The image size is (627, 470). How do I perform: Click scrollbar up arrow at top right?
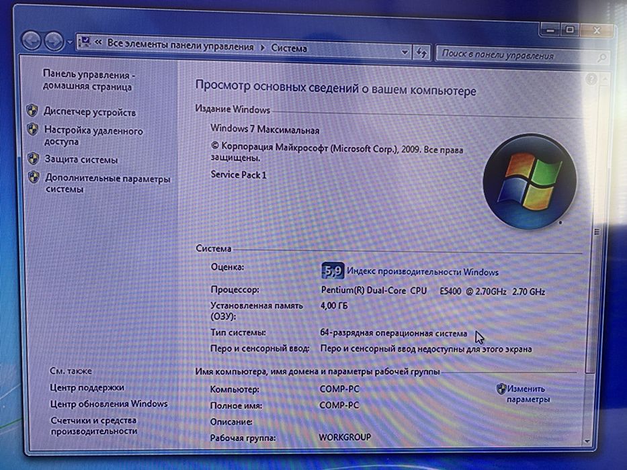[x=605, y=79]
